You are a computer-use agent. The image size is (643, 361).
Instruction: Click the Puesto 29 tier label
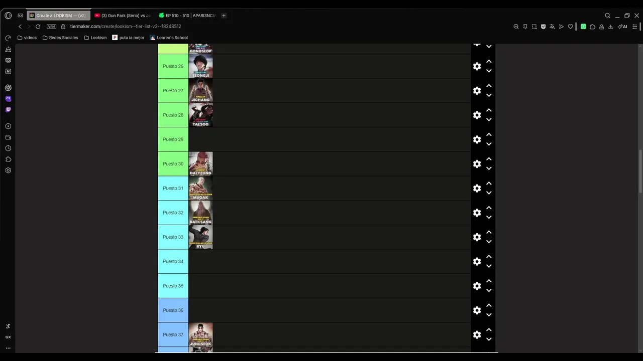tap(173, 139)
